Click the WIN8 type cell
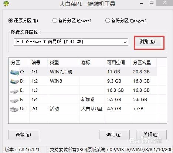This screenshot has width=173, height=153. 56,81
